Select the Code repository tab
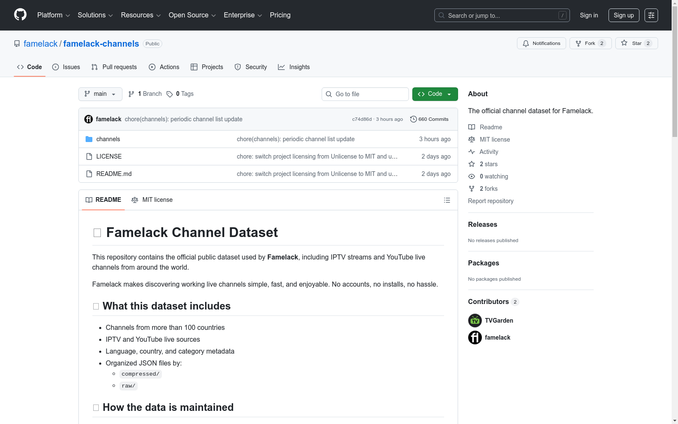The image size is (678, 424). 30,67
